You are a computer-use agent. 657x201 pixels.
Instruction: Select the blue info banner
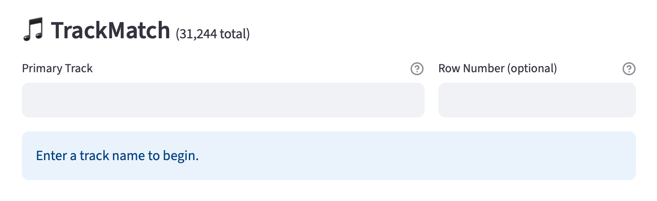point(328,156)
